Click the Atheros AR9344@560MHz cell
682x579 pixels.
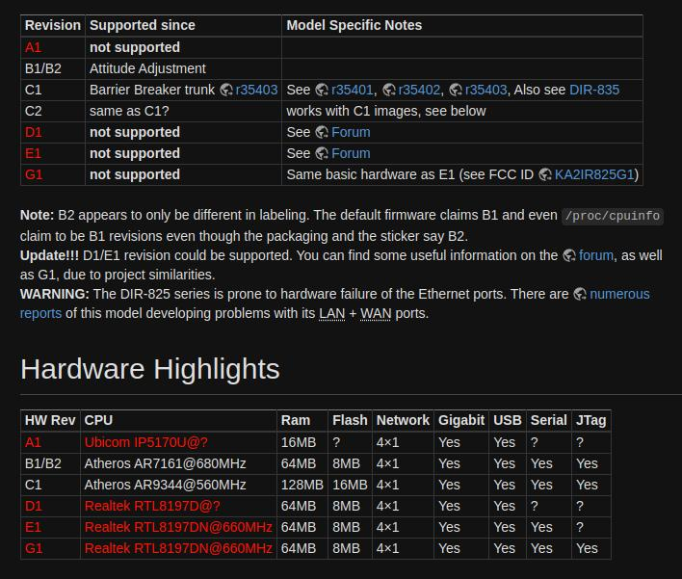click(178, 485)
